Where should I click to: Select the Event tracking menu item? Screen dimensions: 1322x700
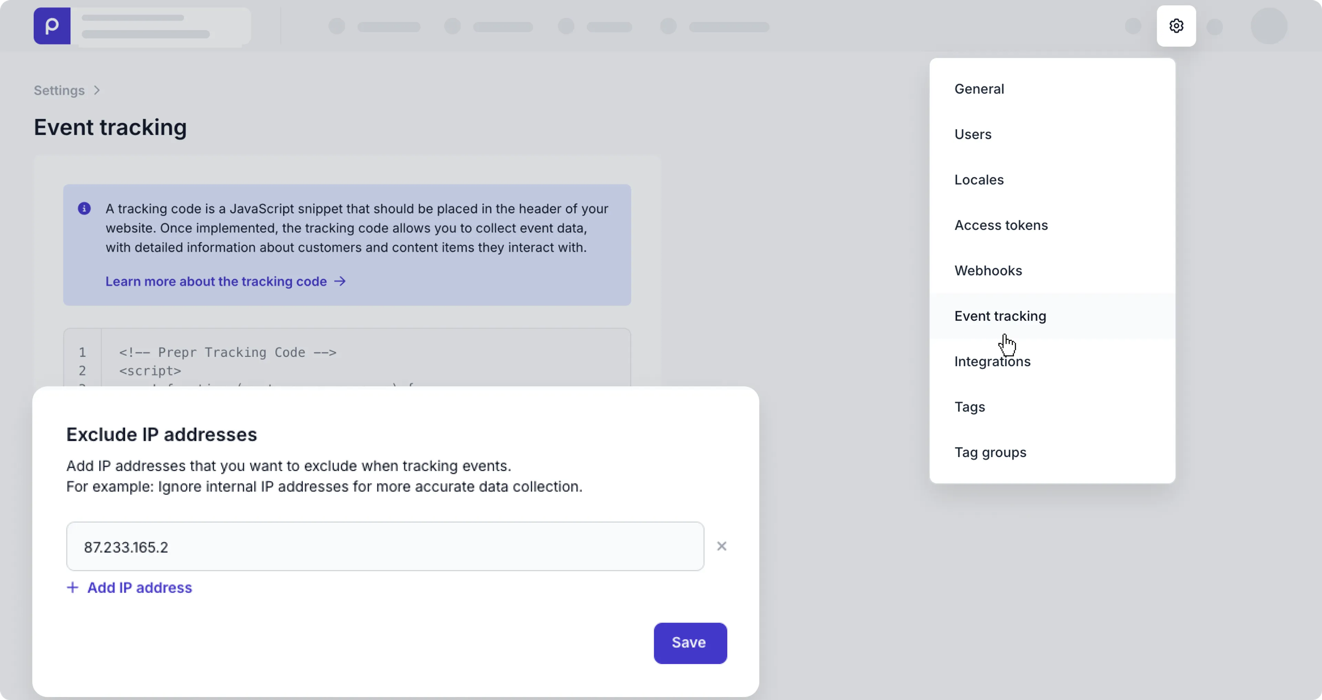click(x=1000, y=316)
